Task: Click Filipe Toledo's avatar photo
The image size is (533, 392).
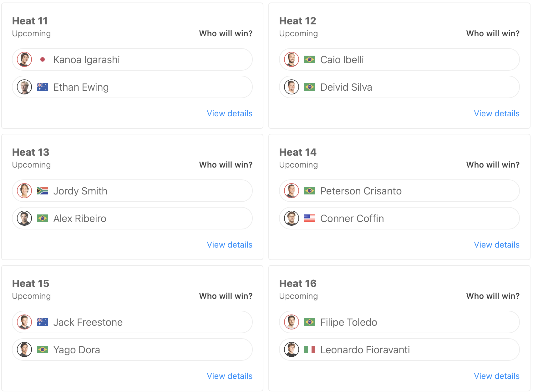Action: (x=292, y=322)
